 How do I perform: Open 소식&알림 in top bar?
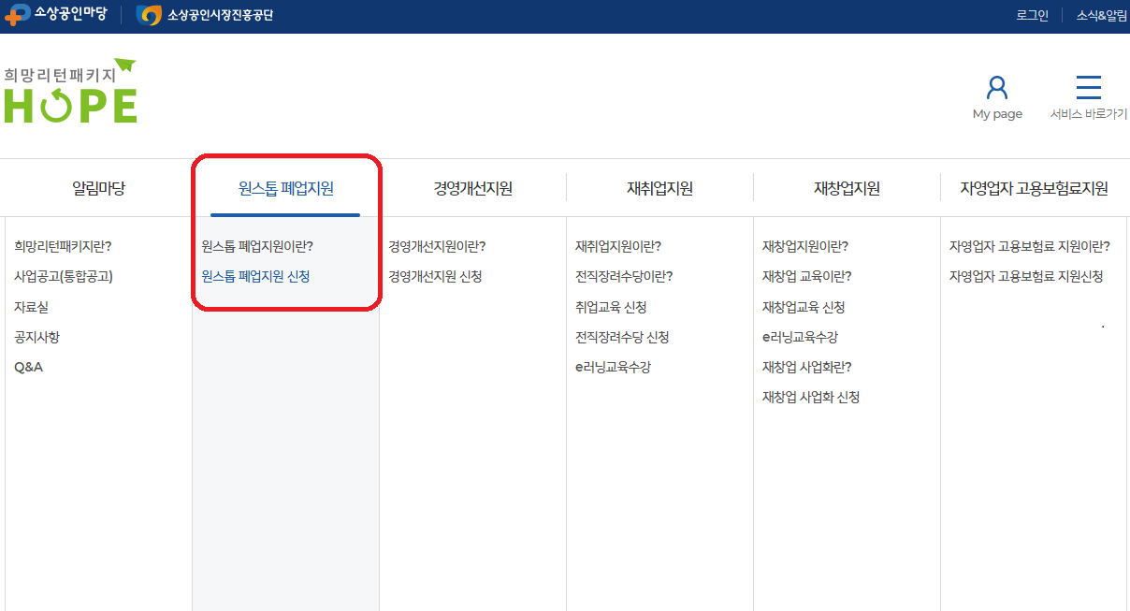coord(1101,15)
